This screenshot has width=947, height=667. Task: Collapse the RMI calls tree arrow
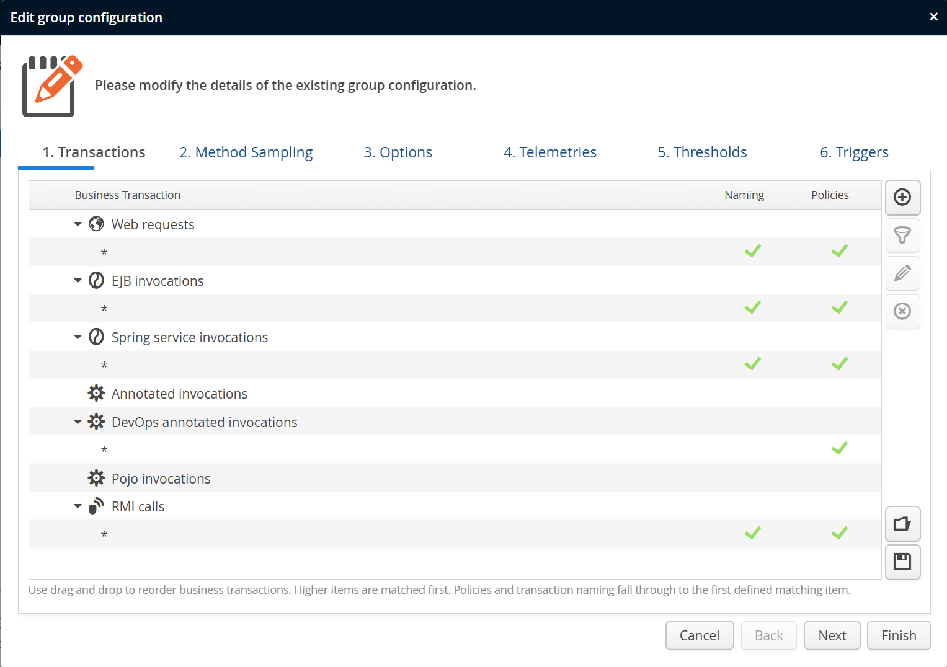pyautogui.click(x=78, y=506)
